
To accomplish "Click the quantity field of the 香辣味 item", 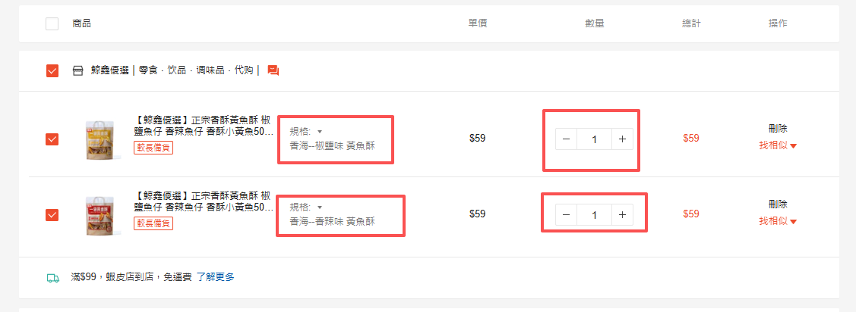I will (x=594, y=215).
